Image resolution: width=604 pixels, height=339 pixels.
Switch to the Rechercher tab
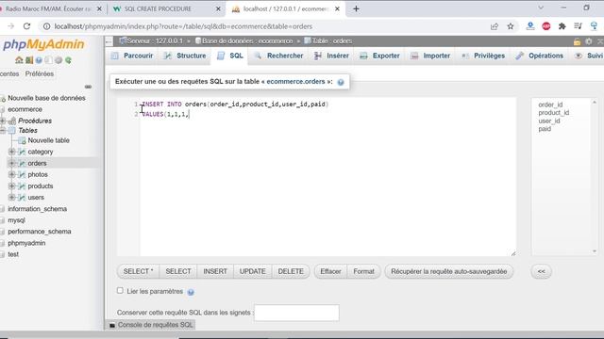point(279,56)
